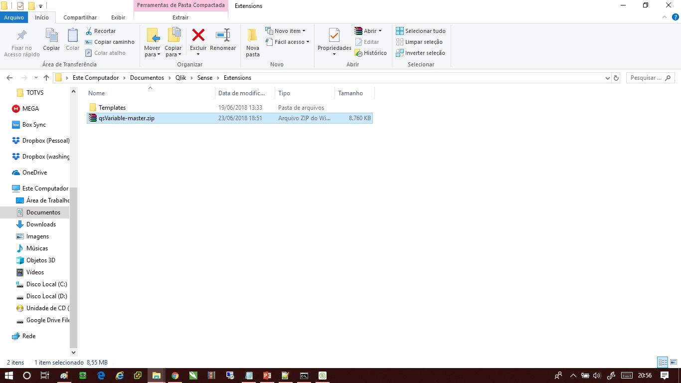The image size is (681, 383).
Task: Sort by the Nome column header
Action: [x=151, y=93]
